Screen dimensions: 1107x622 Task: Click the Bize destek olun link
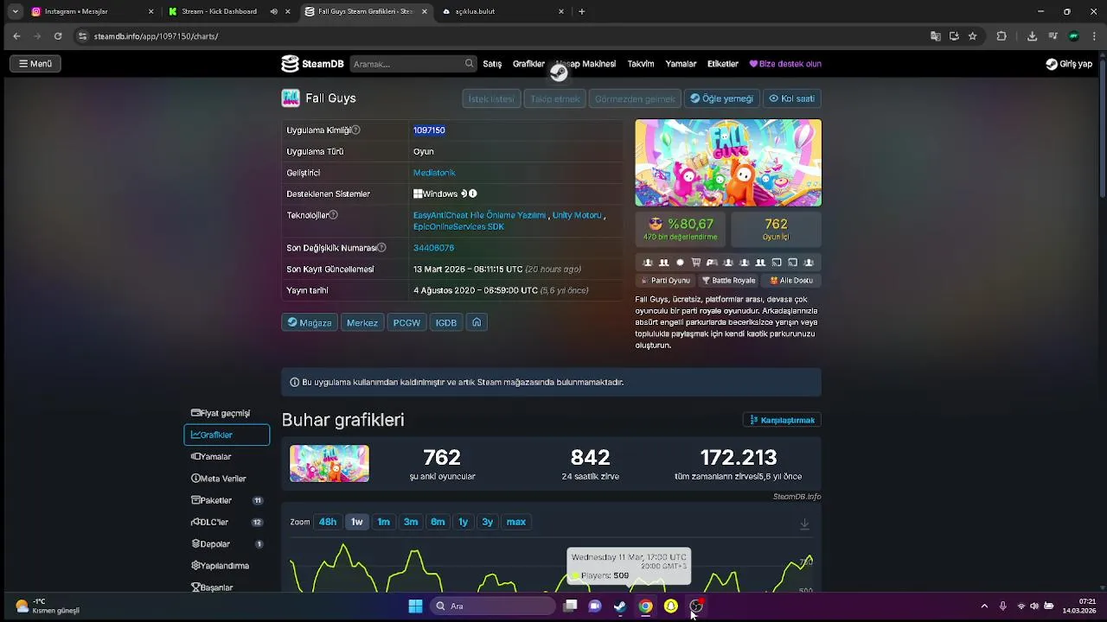pyautogui.click(x=785, y=64)
